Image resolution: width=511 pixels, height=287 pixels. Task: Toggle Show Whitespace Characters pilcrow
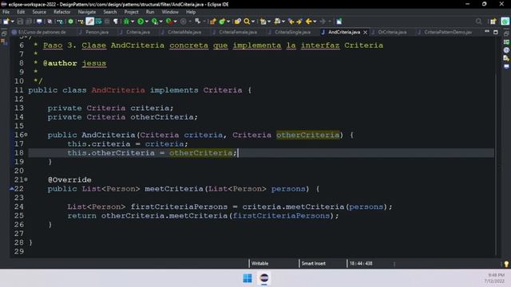coord(115,22)
